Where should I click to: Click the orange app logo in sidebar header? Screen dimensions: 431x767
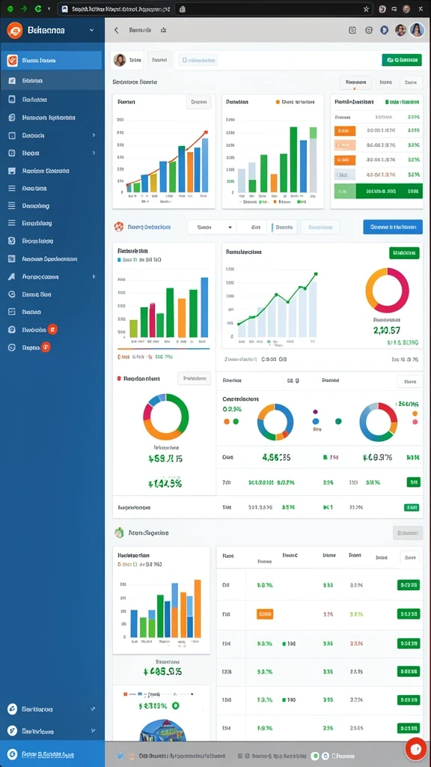pos(15,30)
